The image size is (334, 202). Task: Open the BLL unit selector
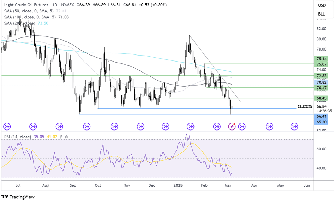(x=321, y=14)
